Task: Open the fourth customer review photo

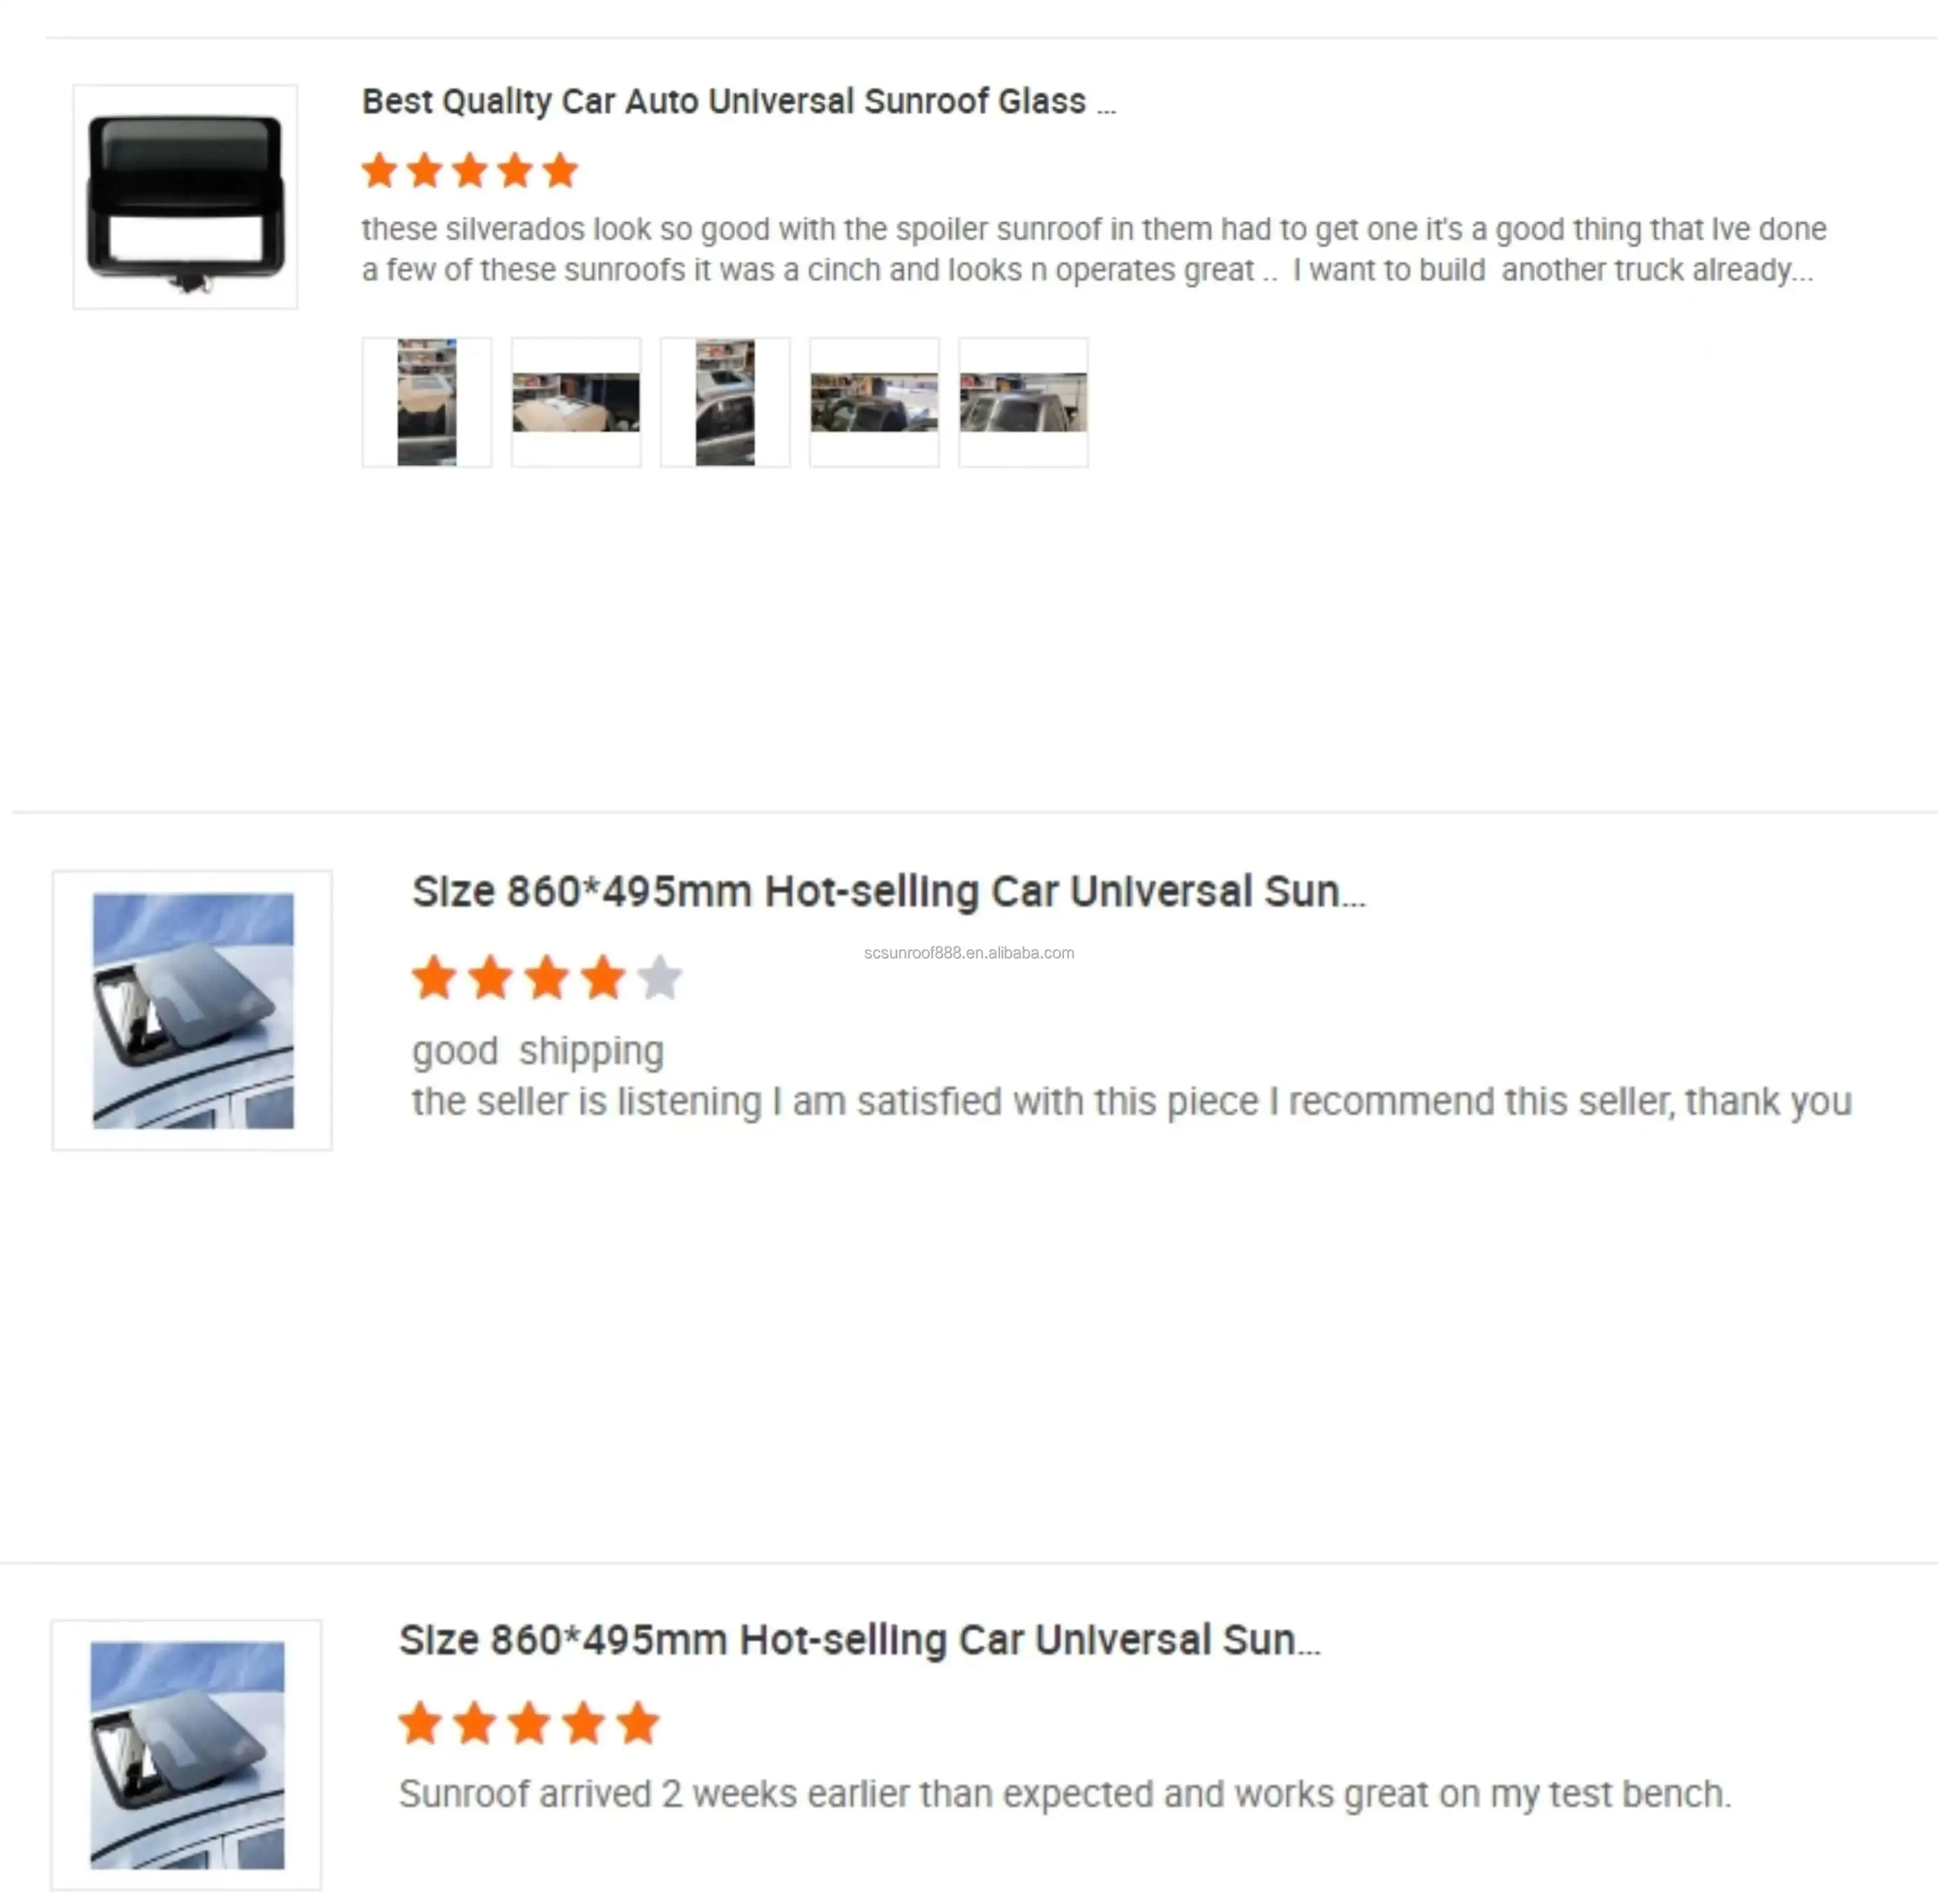Action: click(875, 402)
